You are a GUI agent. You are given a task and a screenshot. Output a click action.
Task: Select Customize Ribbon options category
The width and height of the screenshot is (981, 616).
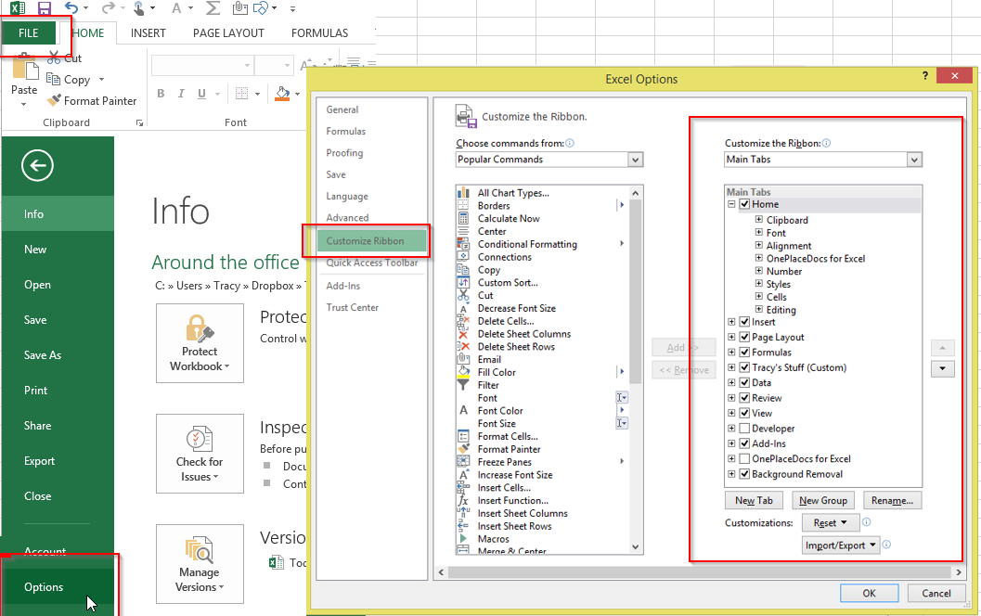tap(371, 241)
